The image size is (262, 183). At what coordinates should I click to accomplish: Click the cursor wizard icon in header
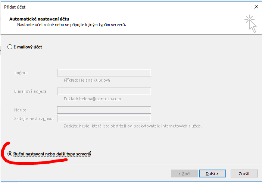tap(250, 24)
